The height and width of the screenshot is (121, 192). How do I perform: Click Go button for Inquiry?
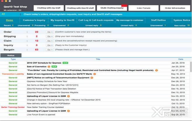pos(50,45)
